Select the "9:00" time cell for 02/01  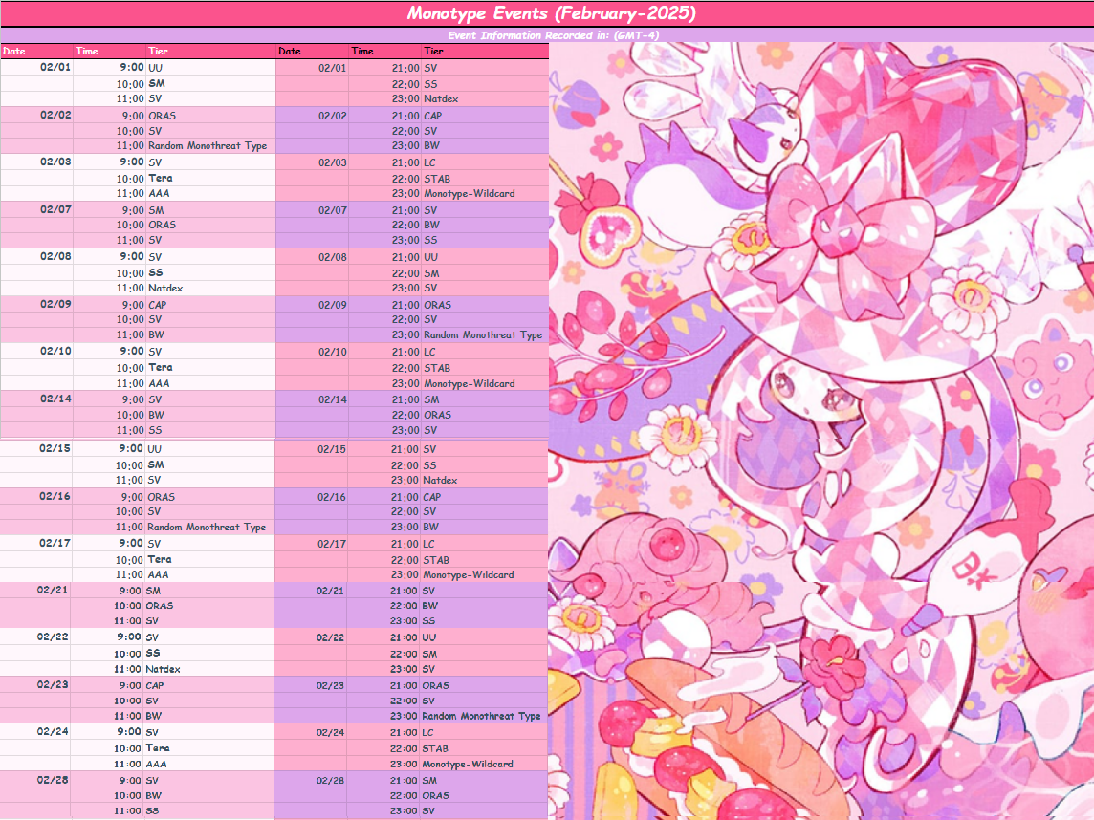point(132,67)
